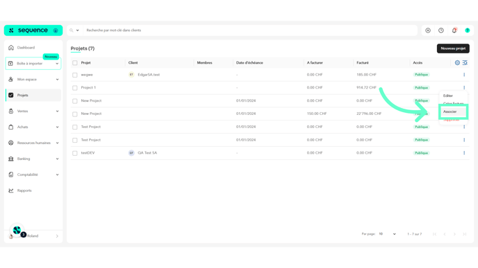Image resolution: width=478 pixels, height=268 pixels.
Task: Sort by Date d'échéance column header
Action: (x=249, y=62)
